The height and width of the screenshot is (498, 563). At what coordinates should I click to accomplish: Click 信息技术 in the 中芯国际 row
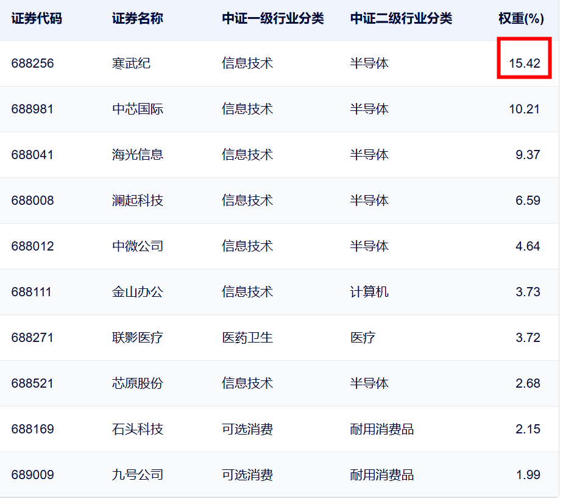point(247,109)
